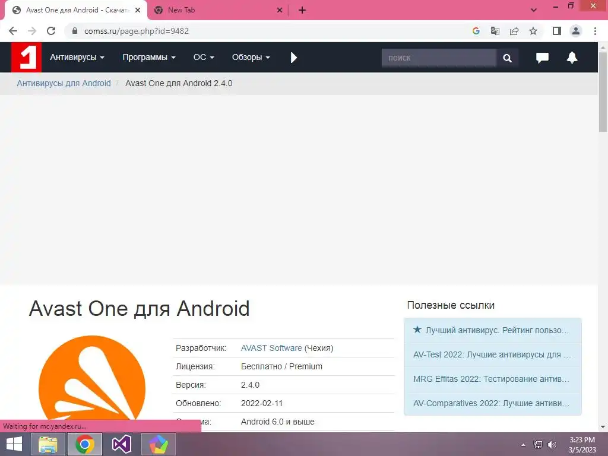This screenshot has width=608, height=456.
Task: Open the notifications bell icon
Action: coord(572,58)
